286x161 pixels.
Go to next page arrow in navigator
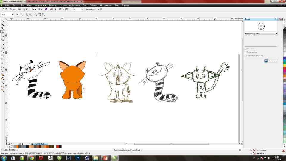coord(27,144)
